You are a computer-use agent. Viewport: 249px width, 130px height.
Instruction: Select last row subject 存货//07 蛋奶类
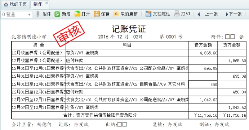tap(127, 107)
